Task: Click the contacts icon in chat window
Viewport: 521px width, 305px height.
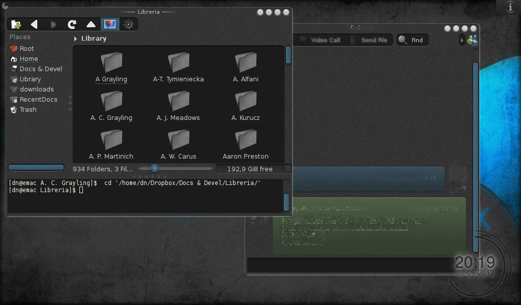Action: (473, 40)
